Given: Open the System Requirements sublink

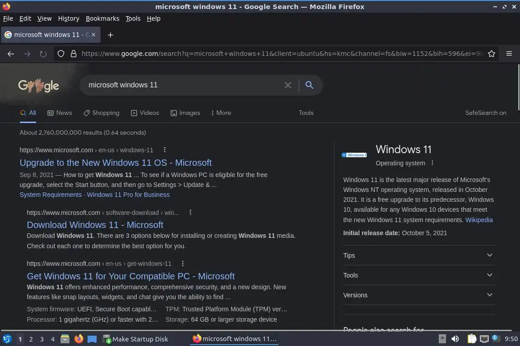Looking at the screenshot, I should coord(51,195).
